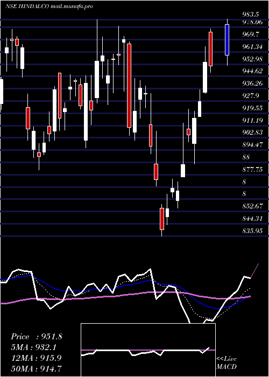The width and height of the screenshot is (269, 377).
Task: Select the 894.47 price axis label
Action: (x=252, y=145)
